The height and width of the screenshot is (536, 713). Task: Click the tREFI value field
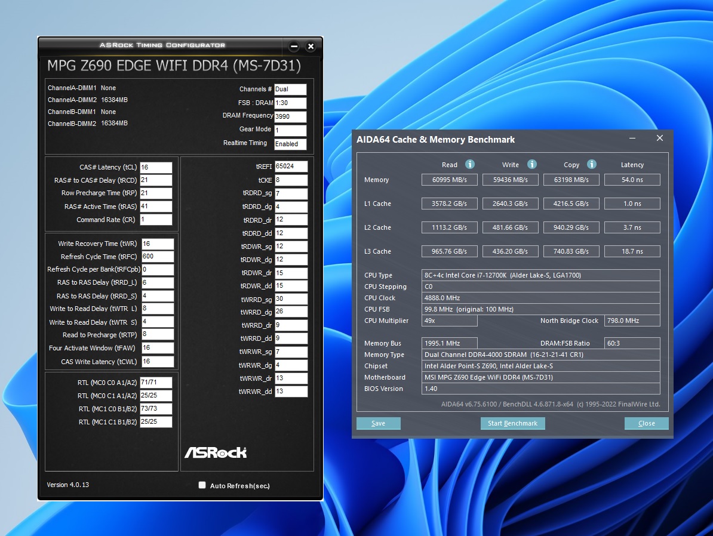pos(291,167)
